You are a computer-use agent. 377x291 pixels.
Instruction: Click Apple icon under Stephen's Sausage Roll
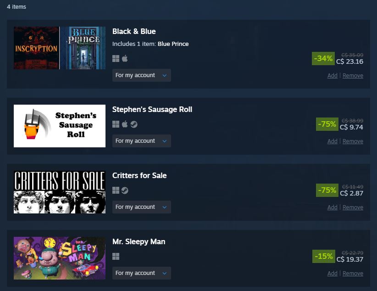tap(125, 124)
